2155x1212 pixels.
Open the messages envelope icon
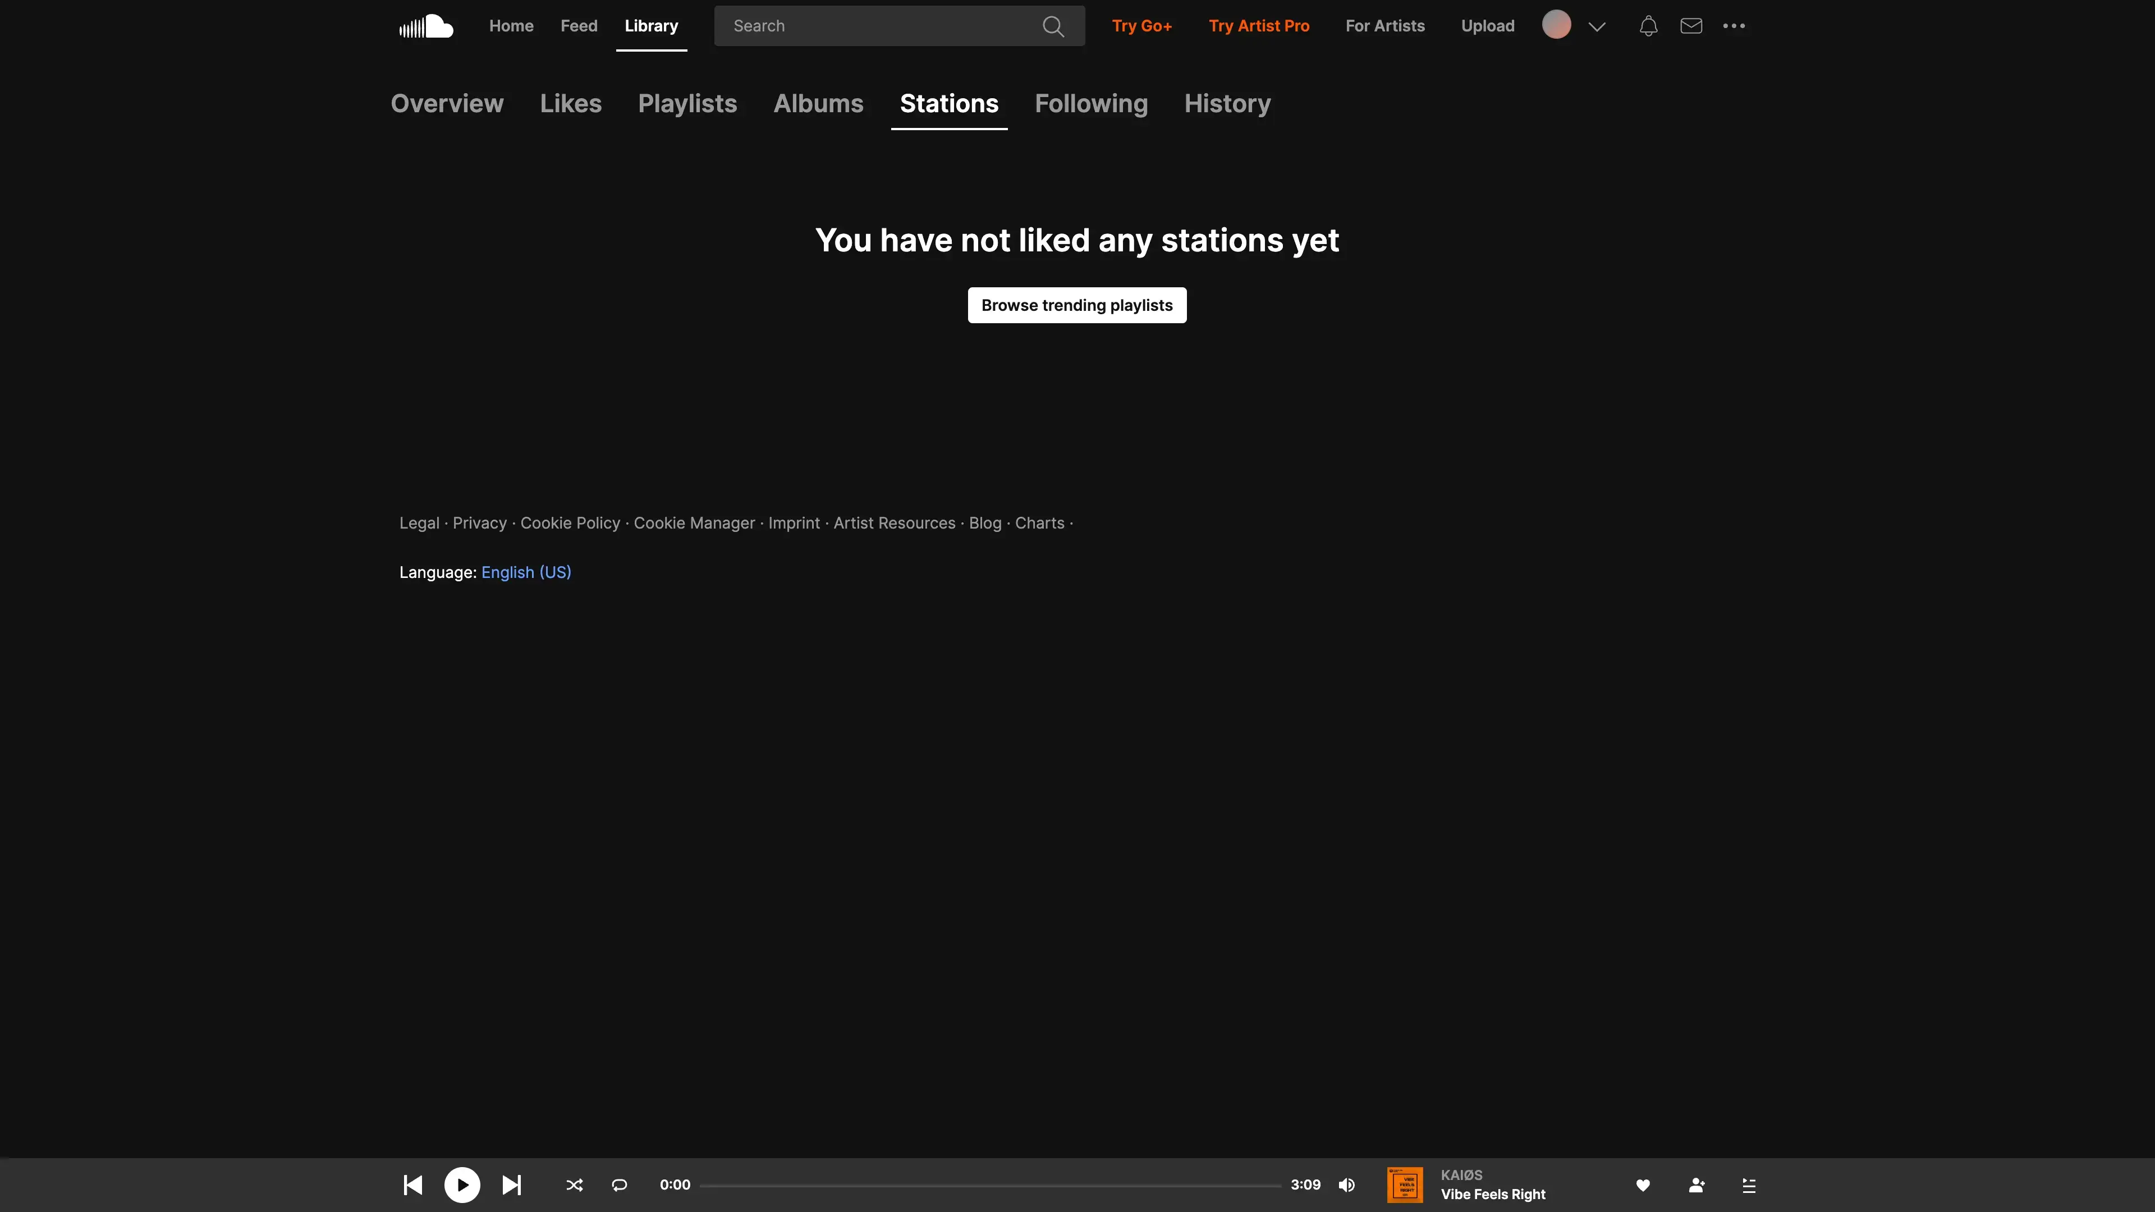(1691, 26)
